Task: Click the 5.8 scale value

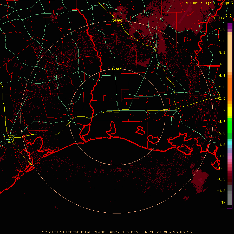Action: click(222, 87)
